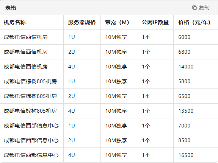Click price cell 8500
The width and height of the screenshot is (218, 163).
184,140
